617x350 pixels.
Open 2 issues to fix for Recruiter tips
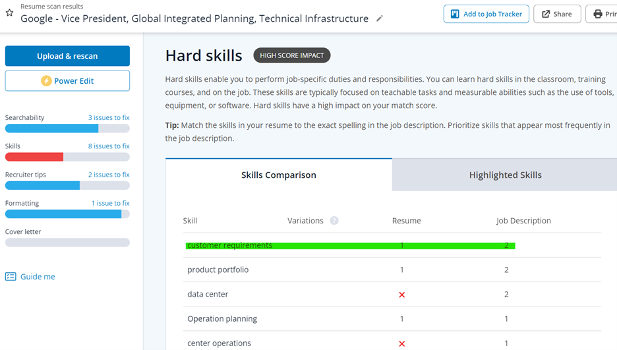click(109, 175)
